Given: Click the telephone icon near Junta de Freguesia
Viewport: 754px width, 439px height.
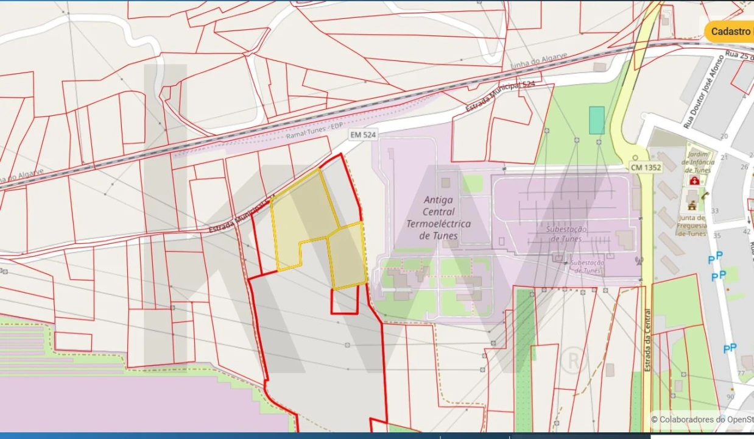Looking at the screenshot, I should (705, 196).
